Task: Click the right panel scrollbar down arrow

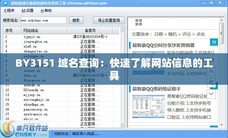Action: (222, 125)
